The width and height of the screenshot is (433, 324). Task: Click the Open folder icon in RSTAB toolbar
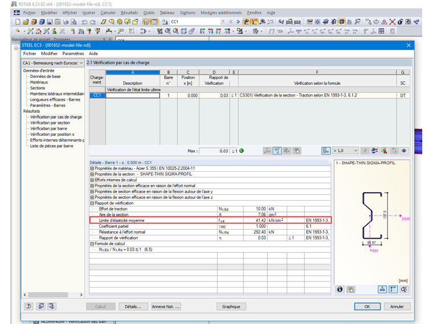(26, 22)
